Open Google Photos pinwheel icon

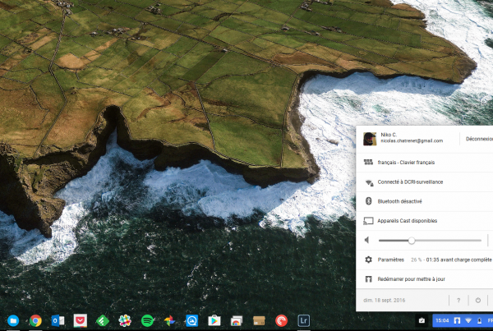point(169,320)
